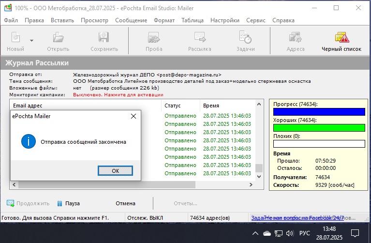371x243 pixels.
Task: Start mailing with Рассылка icon
Action: (200, 37)
